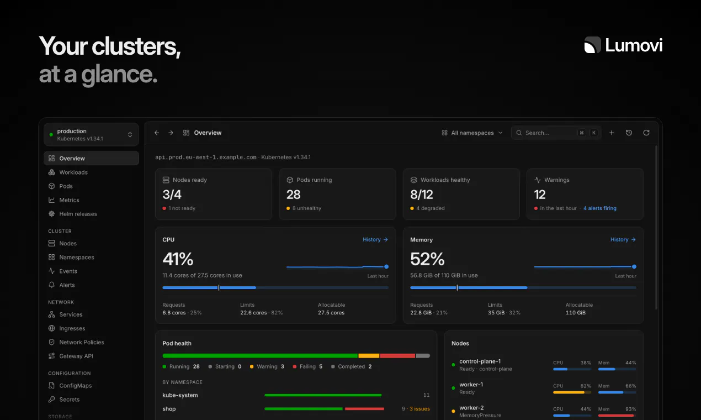
Task: Open CPU History link
Action: coord(375,240)
